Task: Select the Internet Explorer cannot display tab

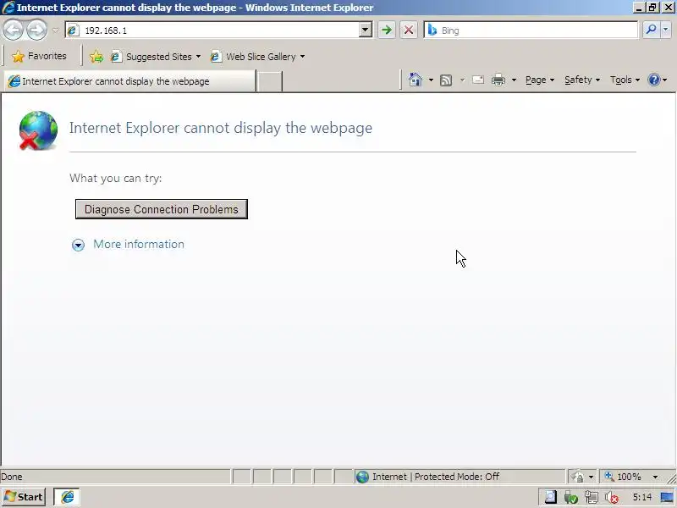Action: tap(129, 81)
